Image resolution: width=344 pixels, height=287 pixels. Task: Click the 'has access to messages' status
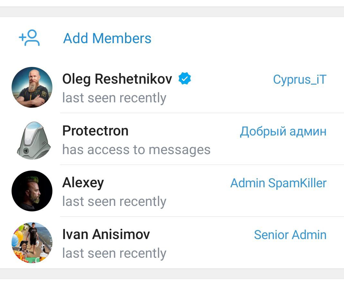(x=136, y=150)
